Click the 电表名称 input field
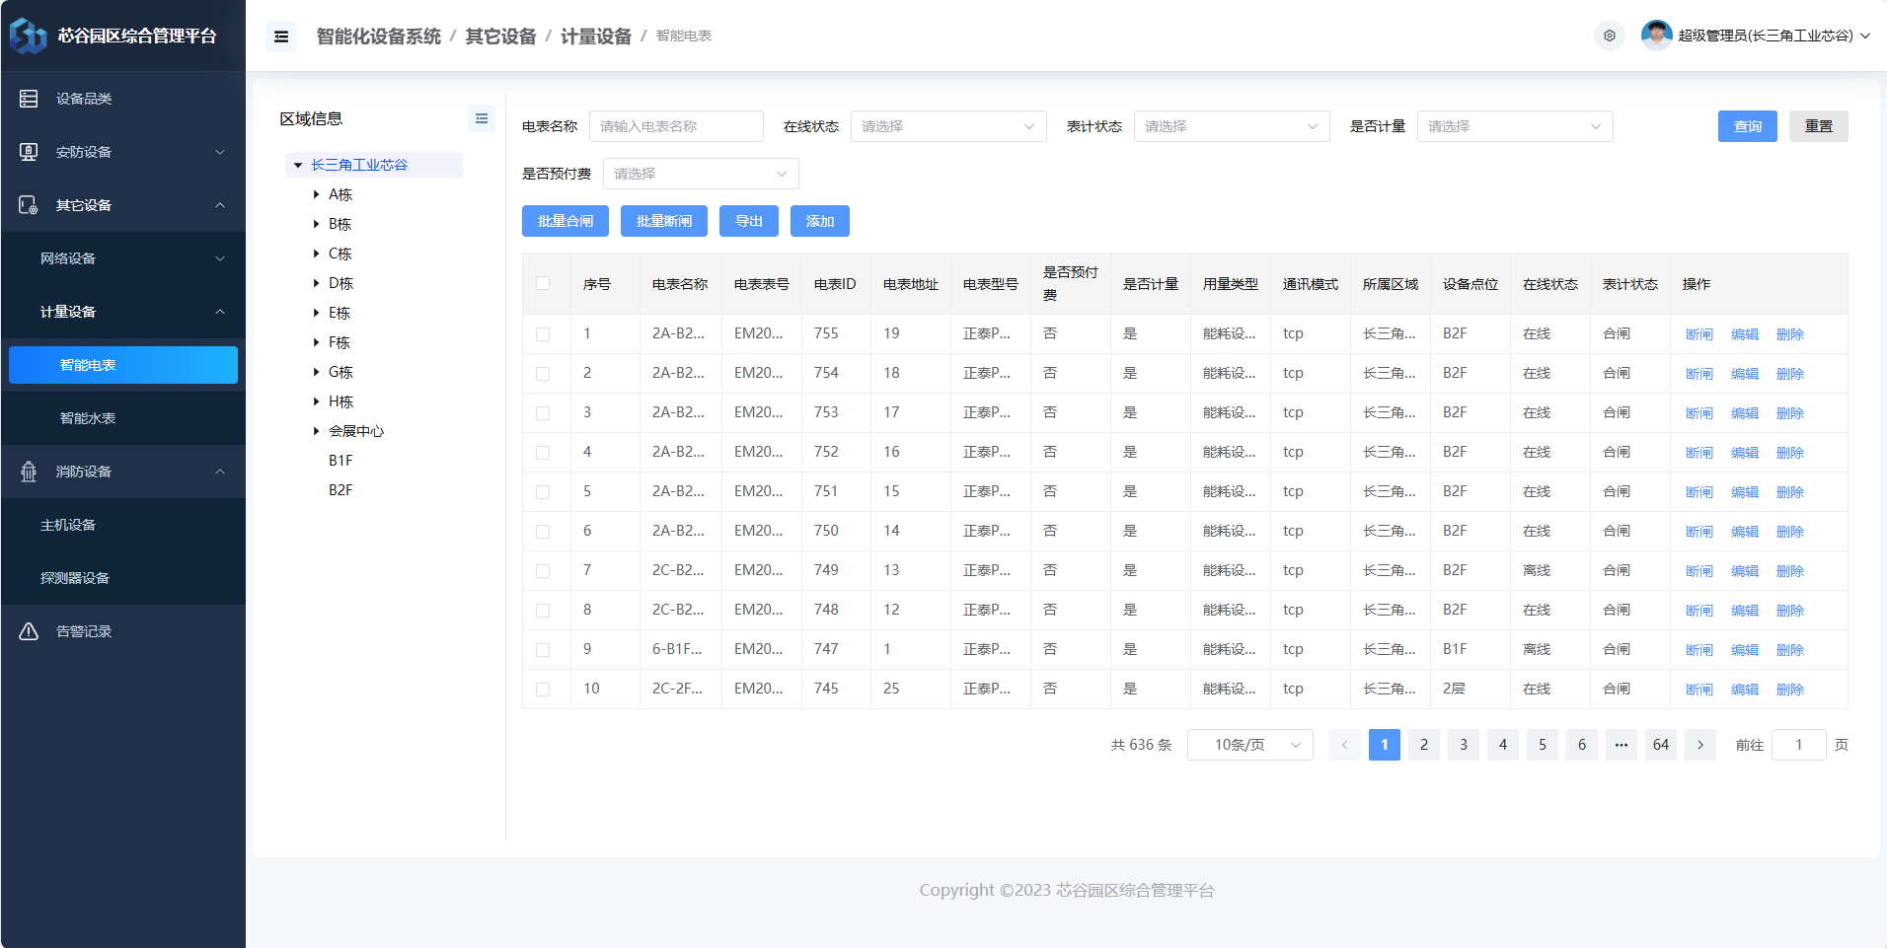This screenshot has height=948, width=1887. [676, 126]
